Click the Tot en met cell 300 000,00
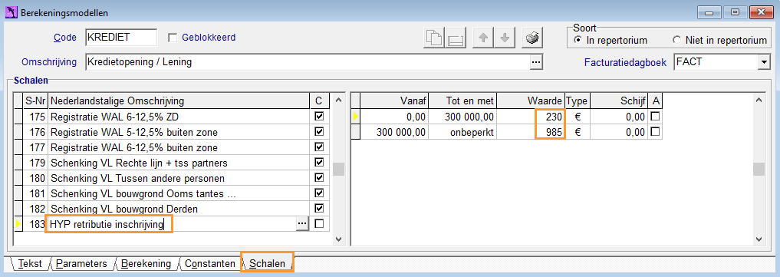780x277 pixels. [x=462, y=117]
